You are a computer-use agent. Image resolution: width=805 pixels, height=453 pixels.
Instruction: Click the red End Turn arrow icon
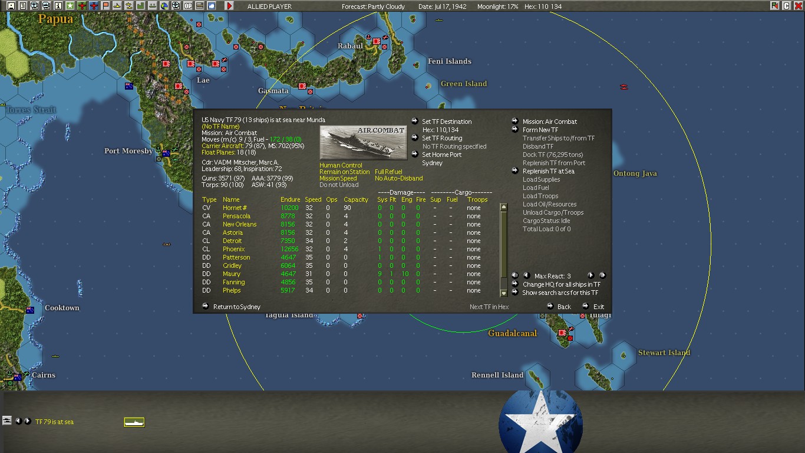[x=229, y=6]
